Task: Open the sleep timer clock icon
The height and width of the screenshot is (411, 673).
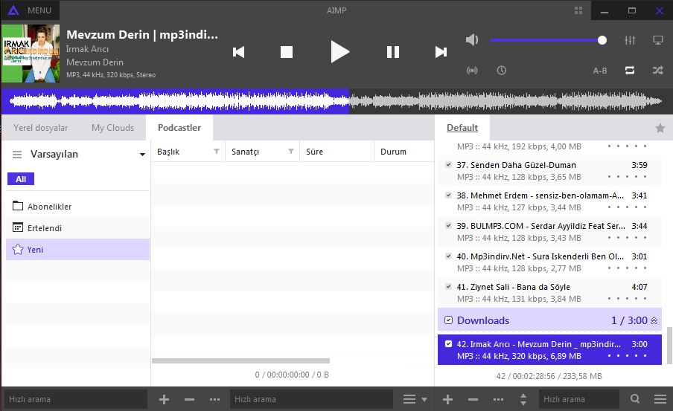Action: (x=501, y=71)
